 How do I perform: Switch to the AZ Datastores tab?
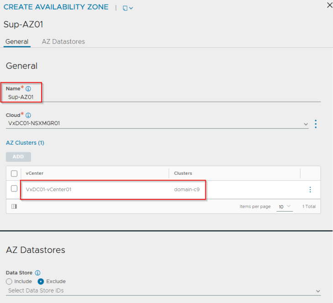(63, 41)
